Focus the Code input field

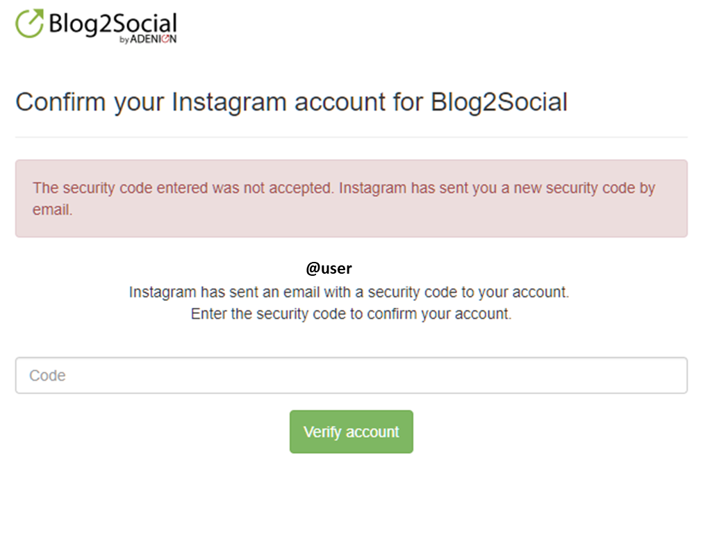pos(351,375)
